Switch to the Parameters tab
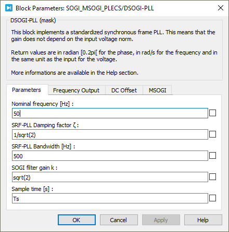Screen dimensions: 229x232 (27, 90)
